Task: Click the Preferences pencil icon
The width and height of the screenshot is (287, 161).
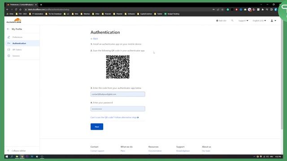Action: coord(9,37)
